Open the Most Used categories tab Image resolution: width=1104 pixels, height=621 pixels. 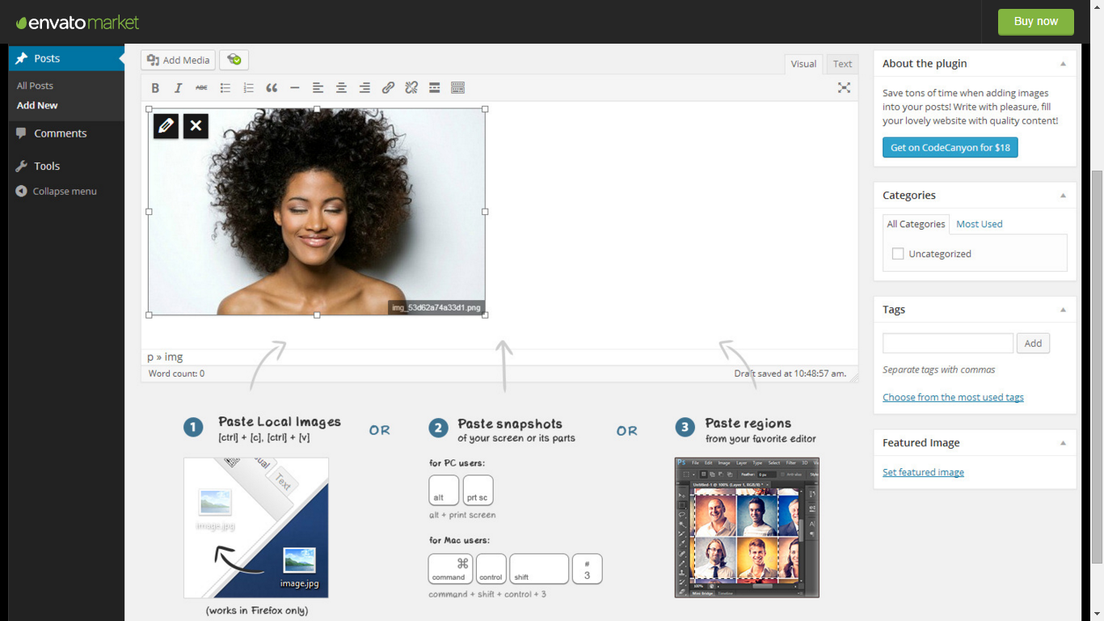tap(979, 224)
